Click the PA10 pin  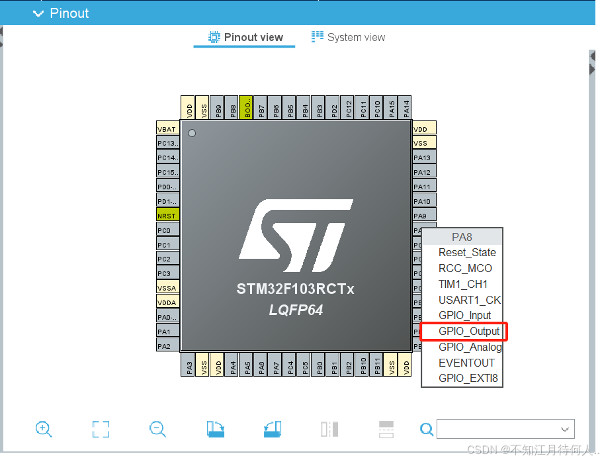pos(424,200)
